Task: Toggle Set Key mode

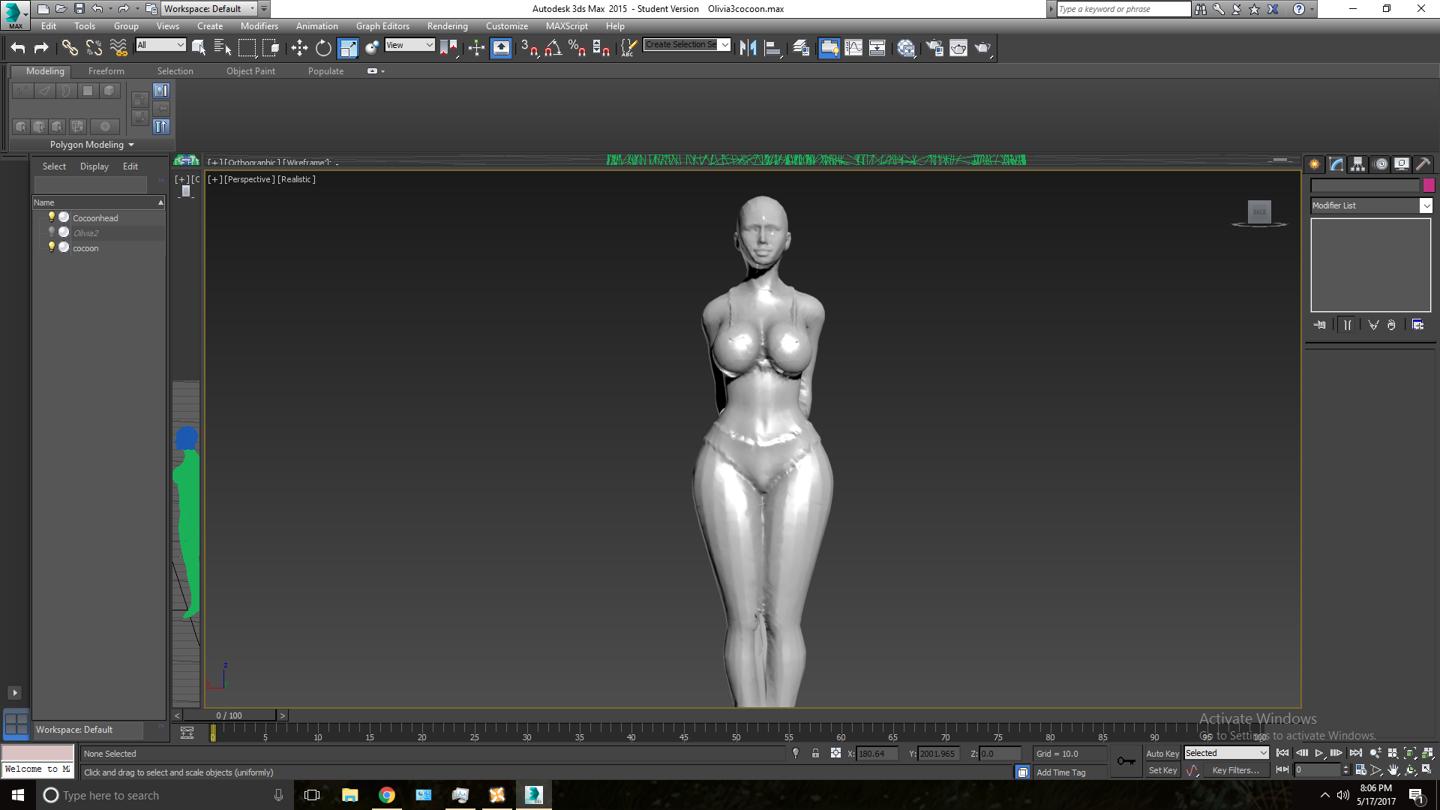Action: pos(1162,770)
